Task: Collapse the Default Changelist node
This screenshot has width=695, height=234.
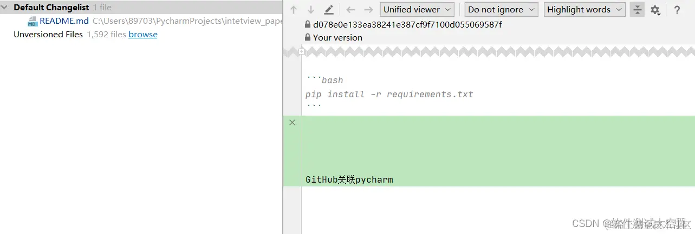Action: [x=5, y=8]
